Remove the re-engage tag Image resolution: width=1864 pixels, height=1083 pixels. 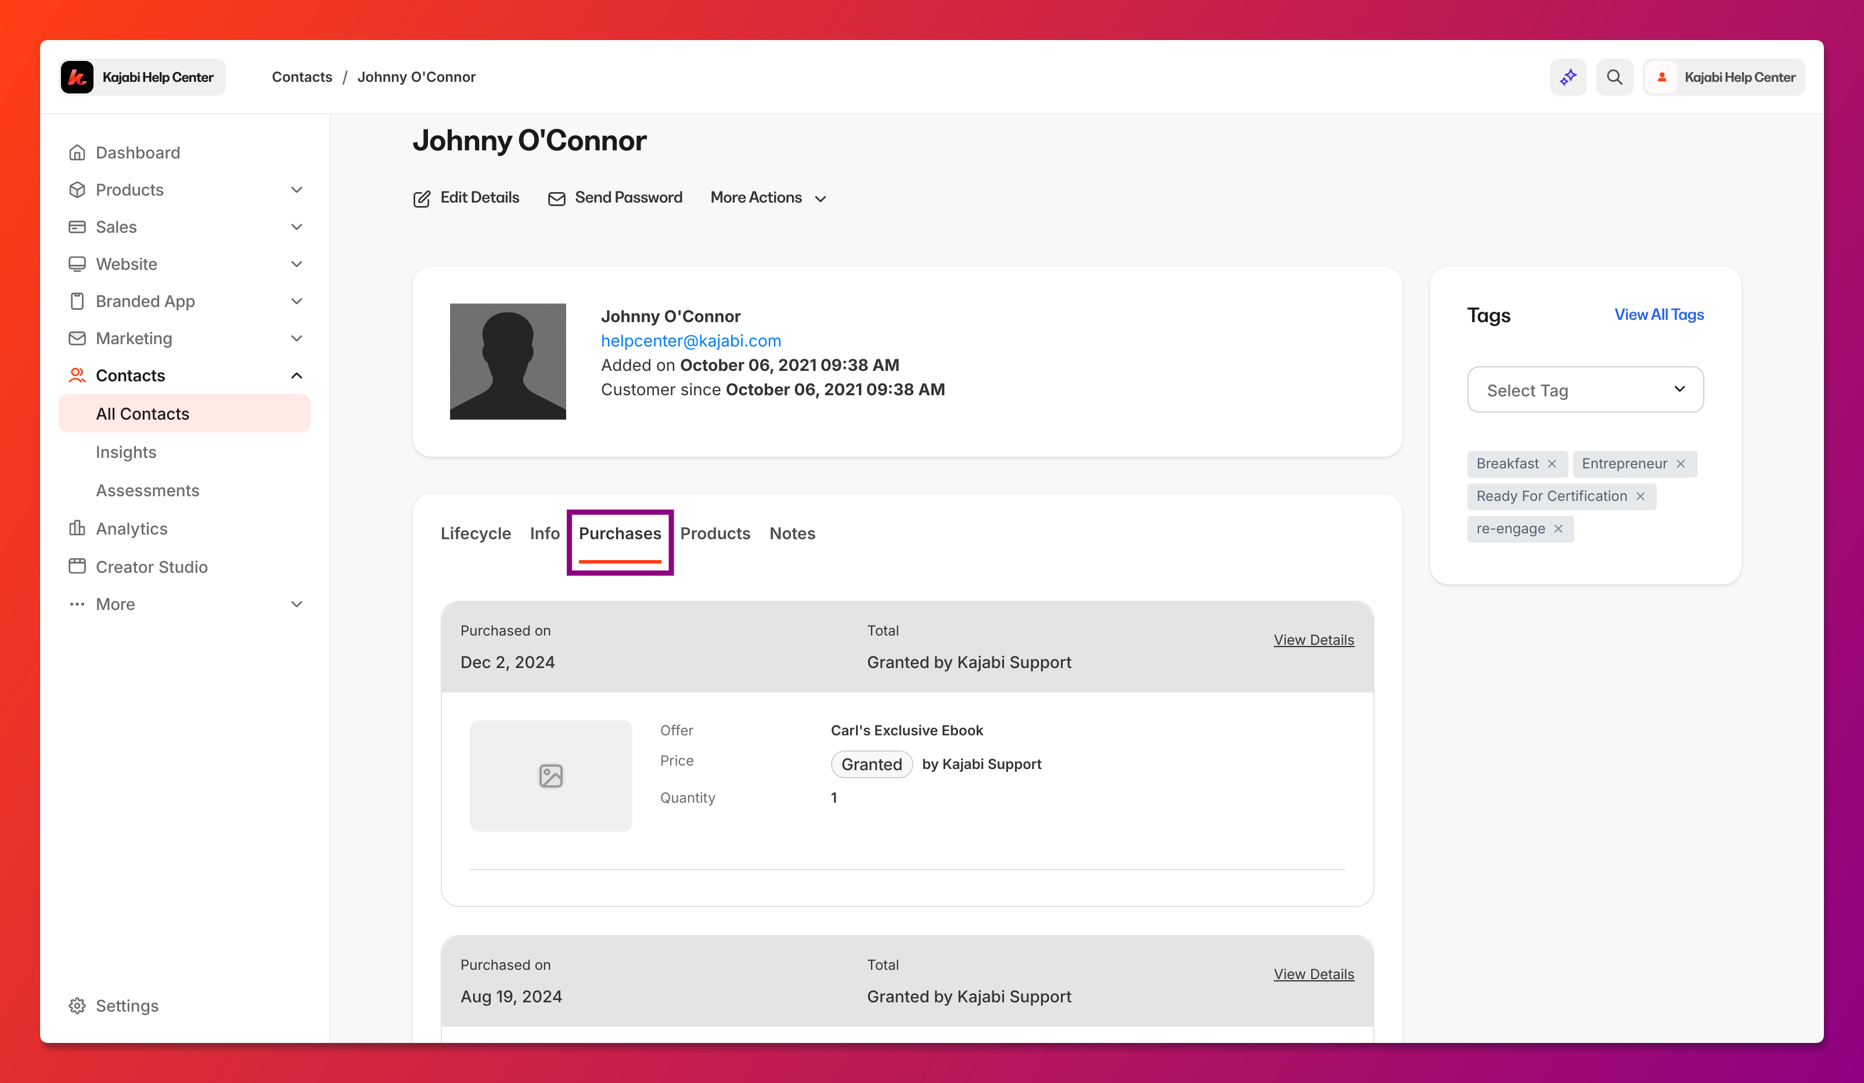click(1559, 529)
